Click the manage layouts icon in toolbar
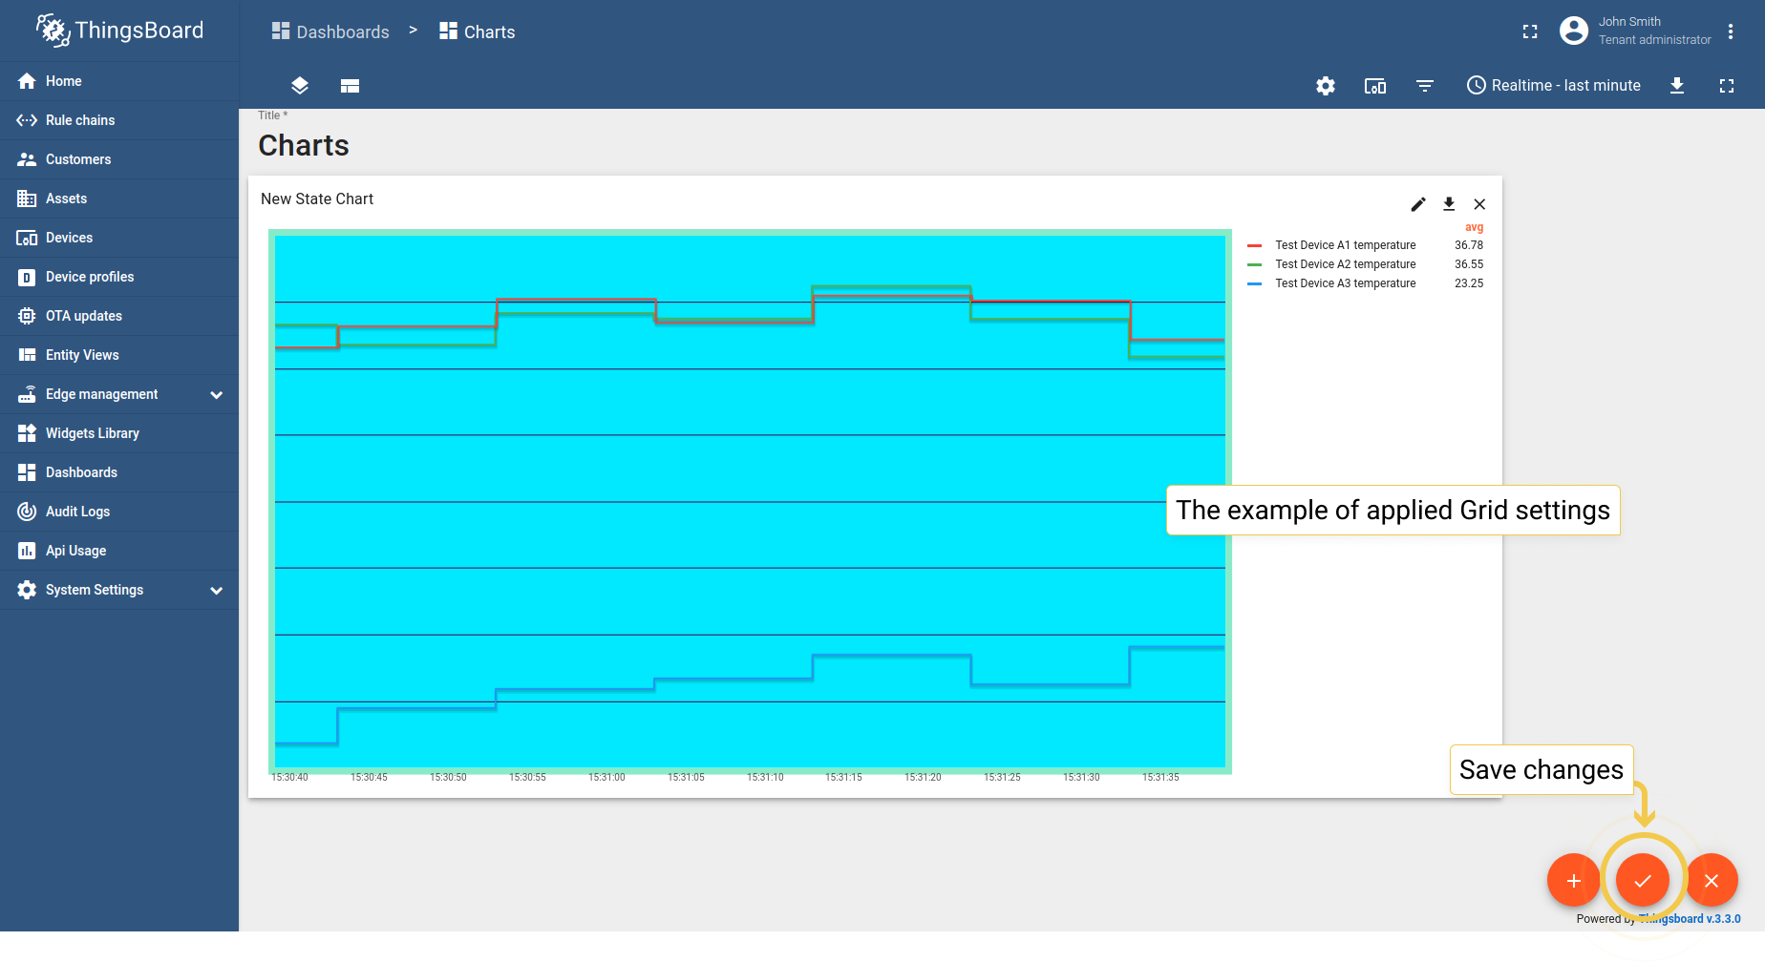 [x=350, y=86]
